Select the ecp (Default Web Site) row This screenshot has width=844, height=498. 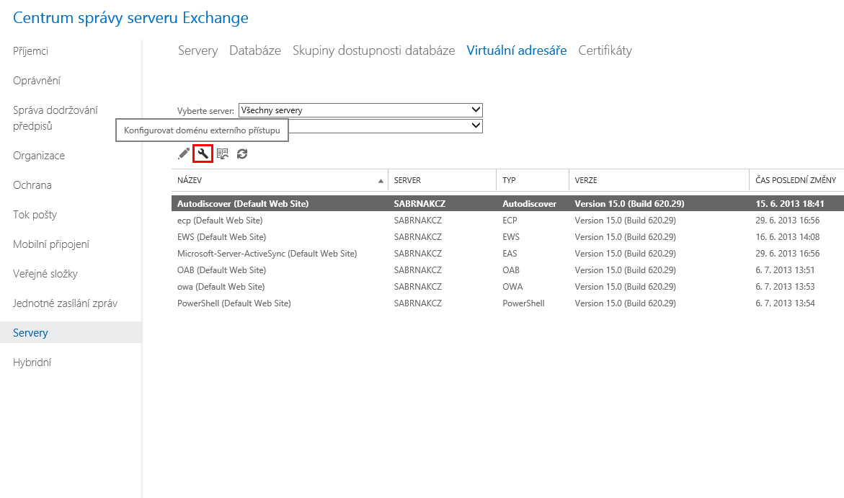[220, 221]
